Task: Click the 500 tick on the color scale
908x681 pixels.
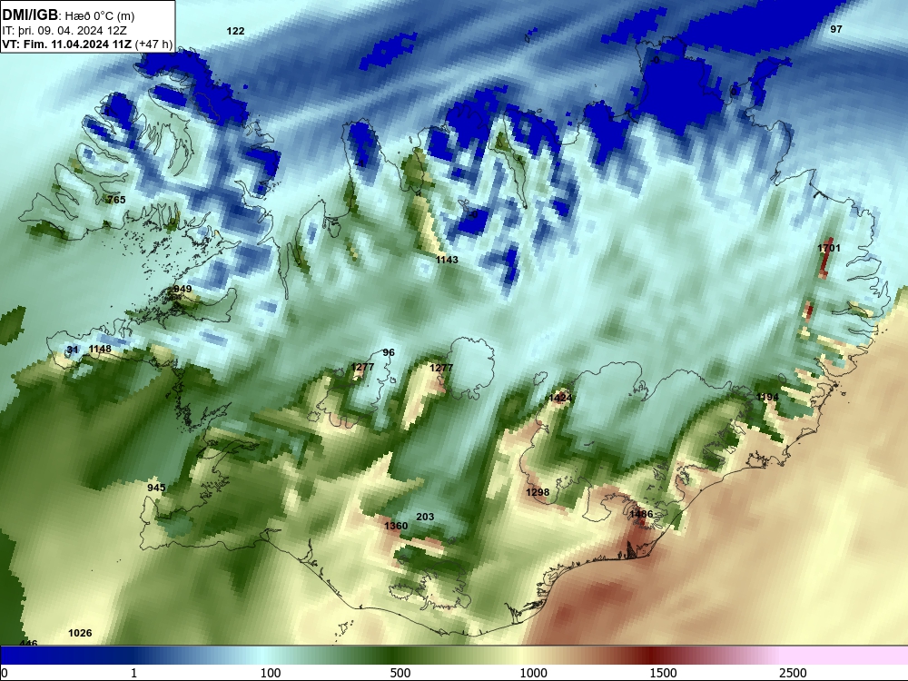Action: 400,673
